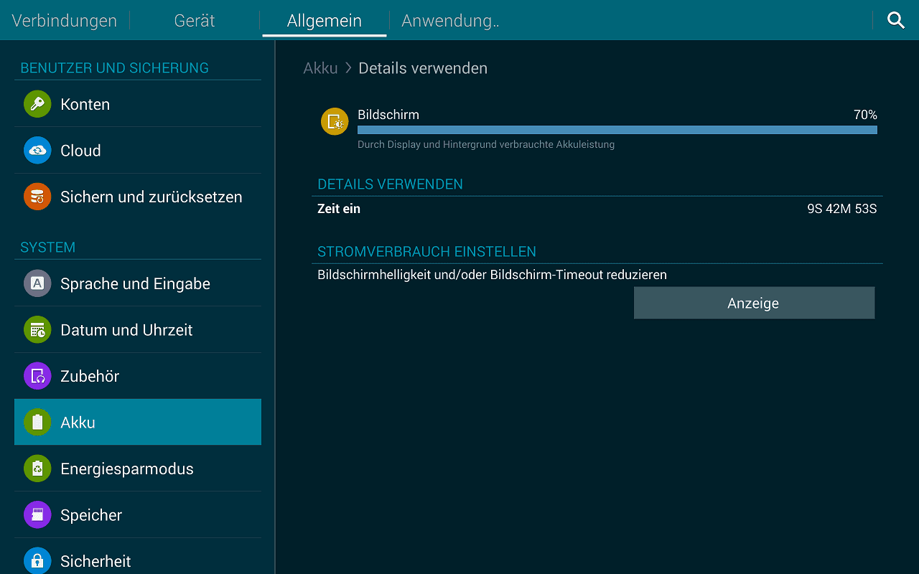Select the Energiesparmodus label
The height and width of the screenshot is (574, 919).
(x=127, y=469)
